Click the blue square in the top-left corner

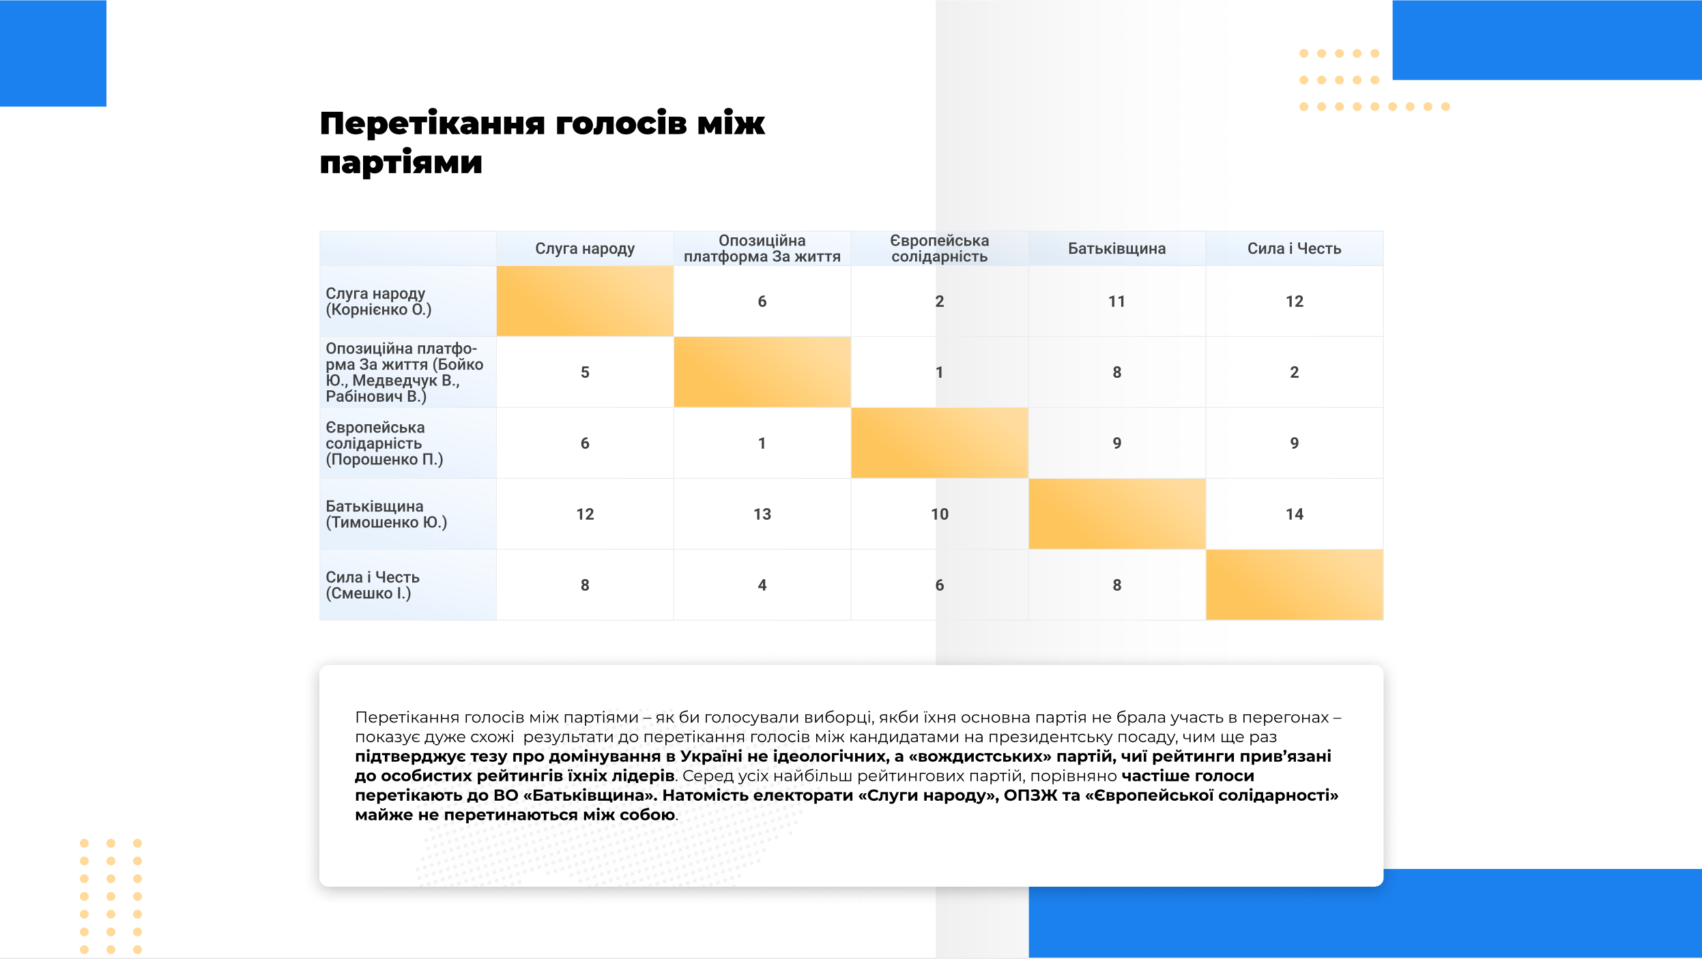53,53
